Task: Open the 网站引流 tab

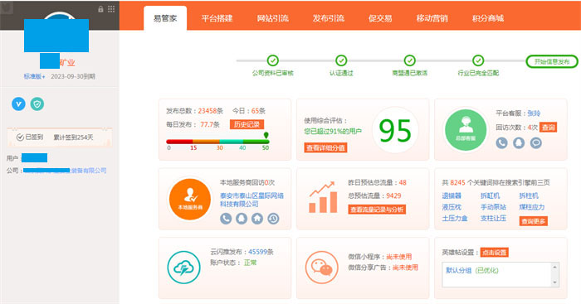Action: (273, 18)
